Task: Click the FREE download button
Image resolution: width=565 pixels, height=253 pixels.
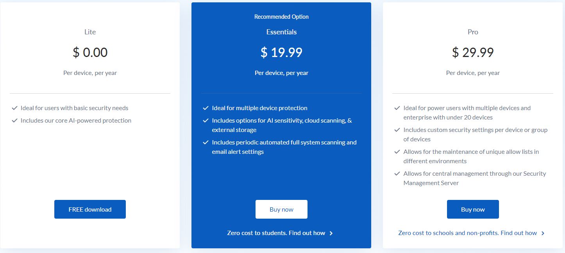Action: pyautogui.click(x=90, y=209)
